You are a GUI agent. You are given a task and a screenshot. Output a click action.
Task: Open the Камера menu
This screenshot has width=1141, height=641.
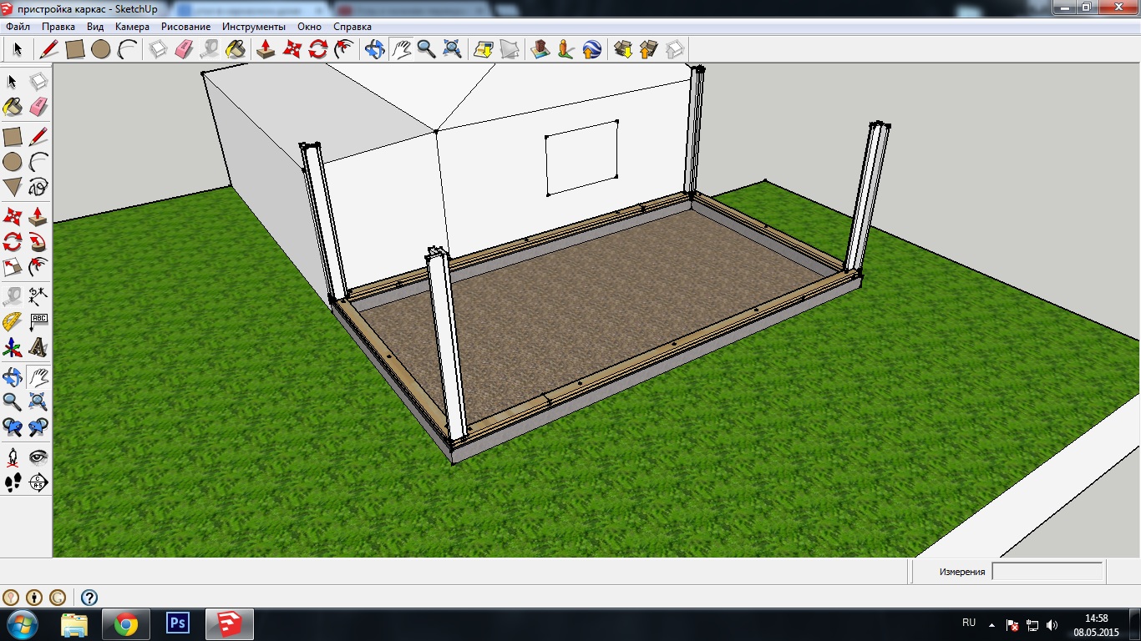point(132,27)
